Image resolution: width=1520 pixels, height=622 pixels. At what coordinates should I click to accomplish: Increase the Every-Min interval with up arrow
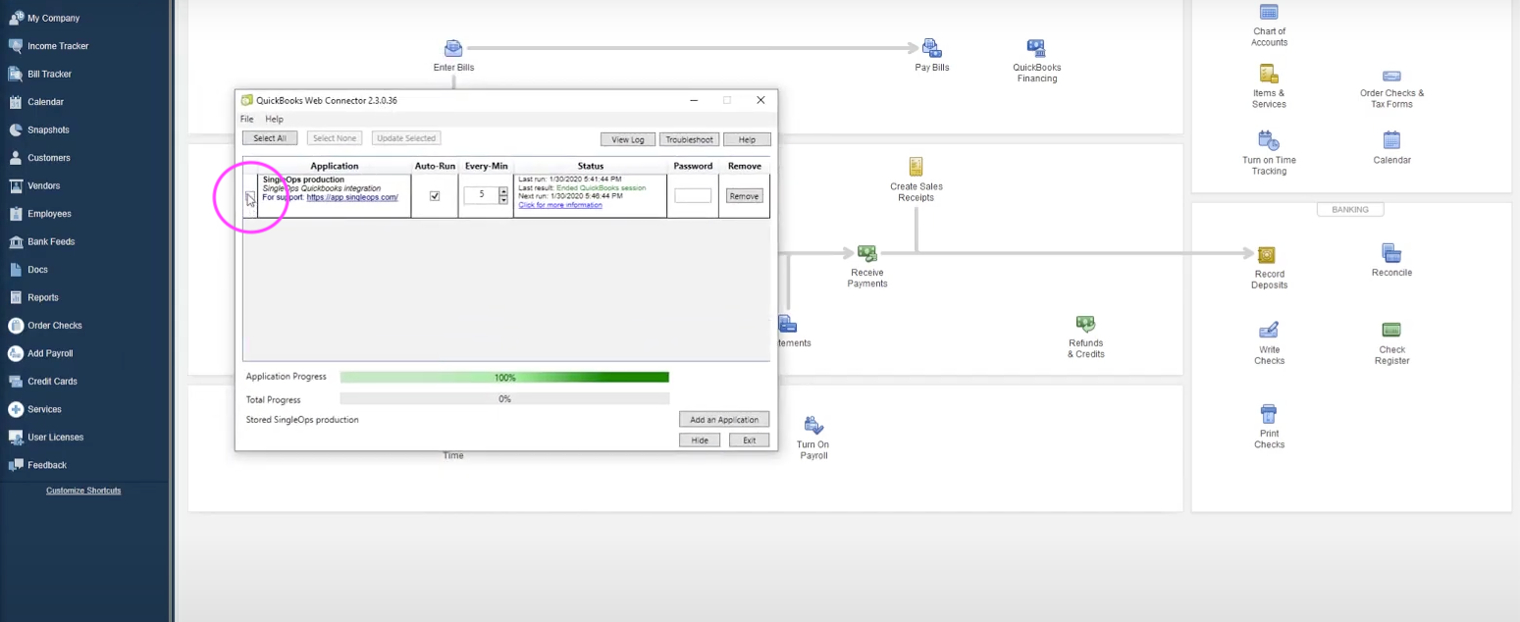[503, 191]
